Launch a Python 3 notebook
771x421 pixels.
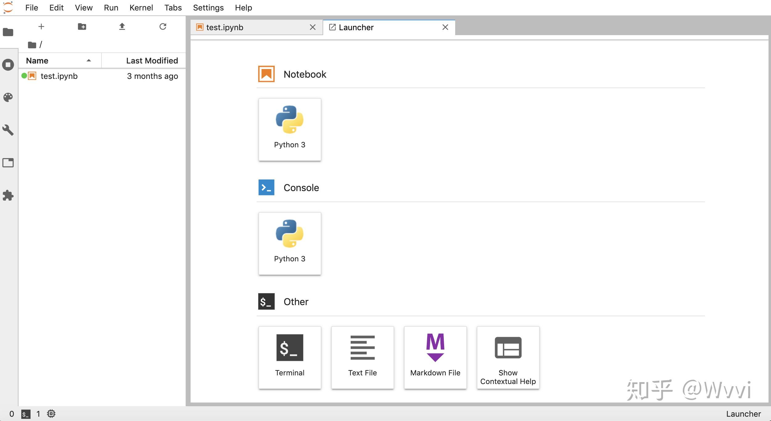click(x=290, y=129)
